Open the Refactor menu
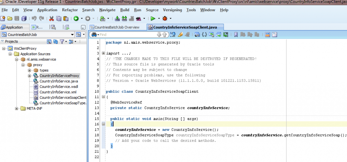Screen dimensions: 347x162 click(x=70, y=10)
